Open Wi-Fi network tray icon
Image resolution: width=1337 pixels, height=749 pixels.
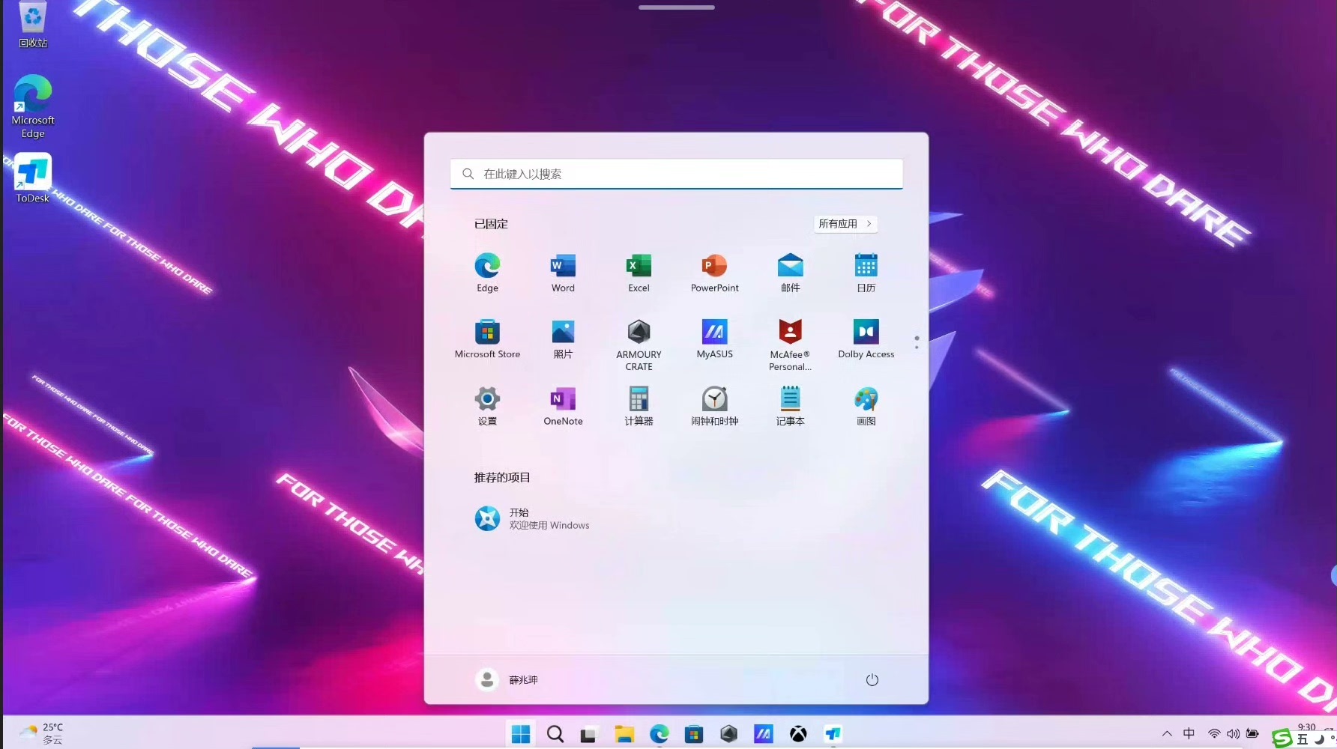pos(1214,734)
